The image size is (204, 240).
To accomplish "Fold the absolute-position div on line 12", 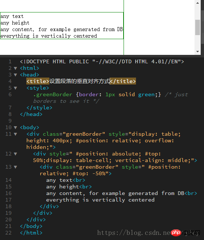I will 15,154.
